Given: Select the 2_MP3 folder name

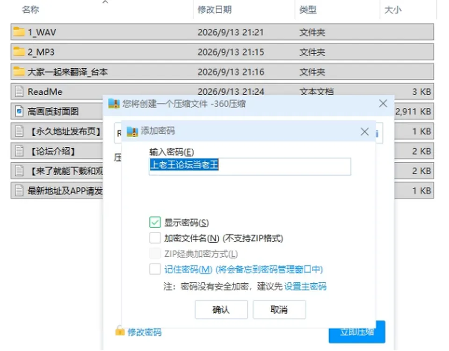Looking at the screenshot, I should click(x=41, y=52).
